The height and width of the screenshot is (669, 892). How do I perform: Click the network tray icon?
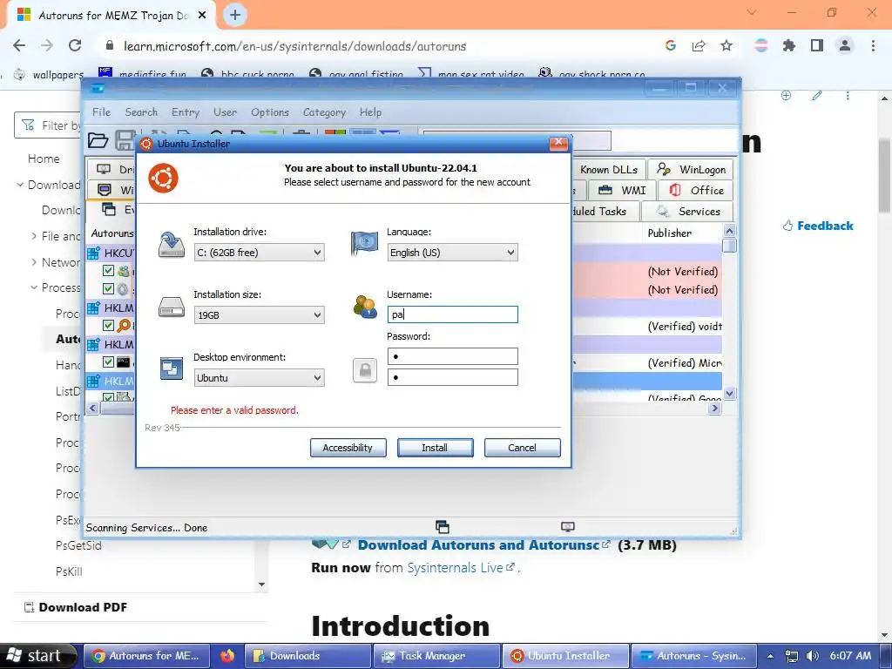791,656
